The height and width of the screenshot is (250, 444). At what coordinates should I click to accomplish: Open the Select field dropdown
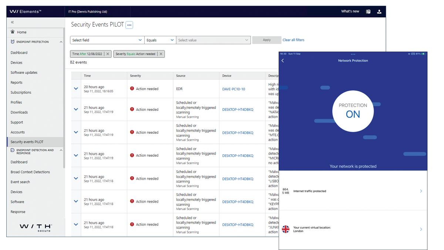pyautogui.click(x=107, y=40)
